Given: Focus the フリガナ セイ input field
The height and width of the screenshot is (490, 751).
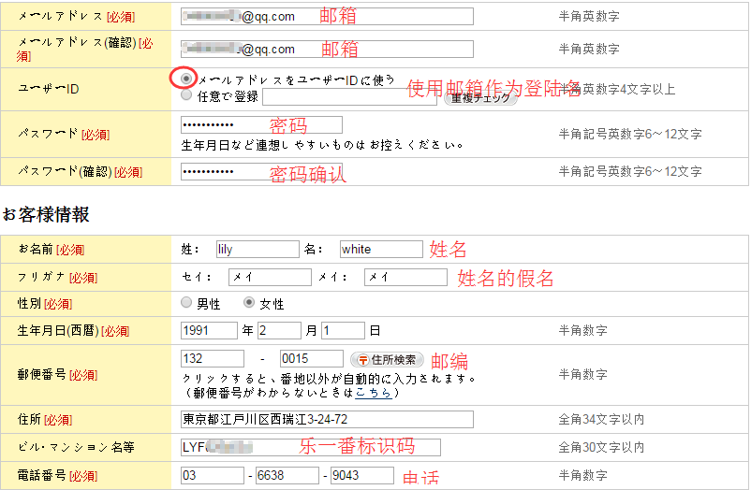Looking at the screenshot, I should pyautogui.click(x=269, y=278).
